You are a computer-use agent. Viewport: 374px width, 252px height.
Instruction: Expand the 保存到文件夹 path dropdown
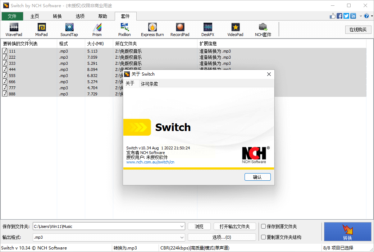pyautogui.click(x=182, y=226)
